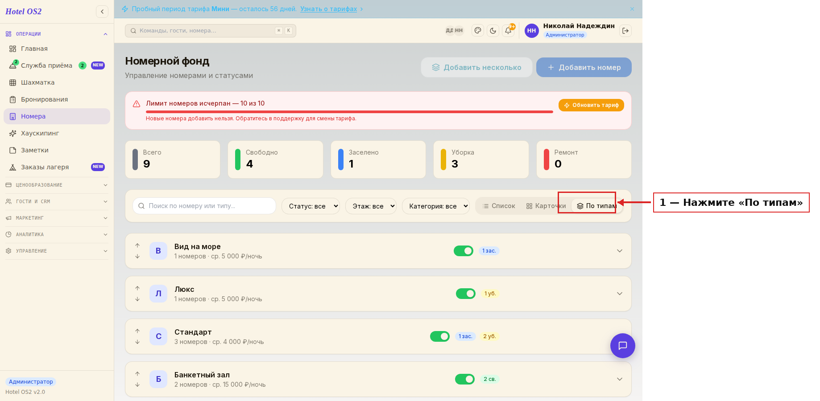Viewport: 820px width, 401px height.
Task: Move the Люкс type up
Action: 137,288
